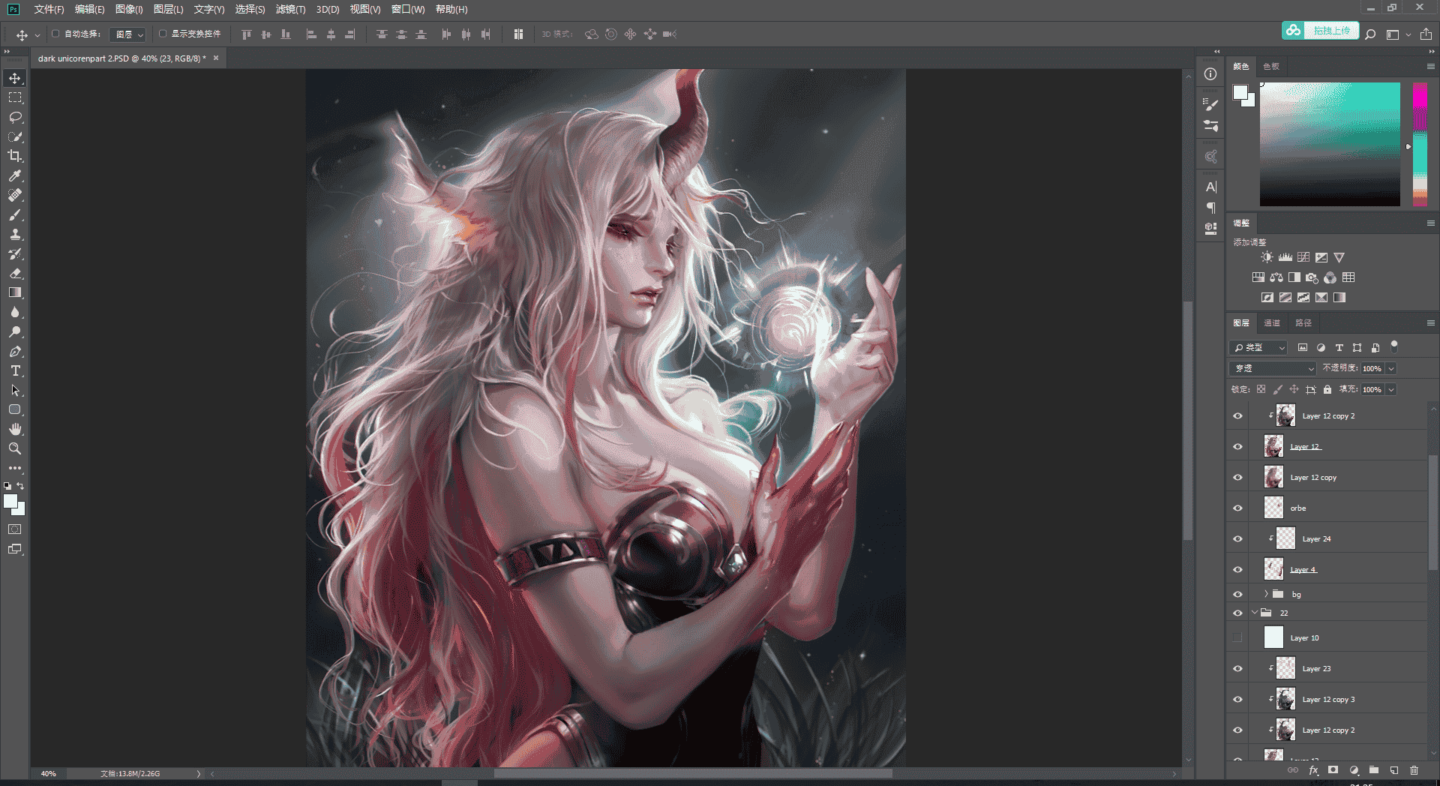
Task: Select the Zoom tool
Action: click(15, 448)
